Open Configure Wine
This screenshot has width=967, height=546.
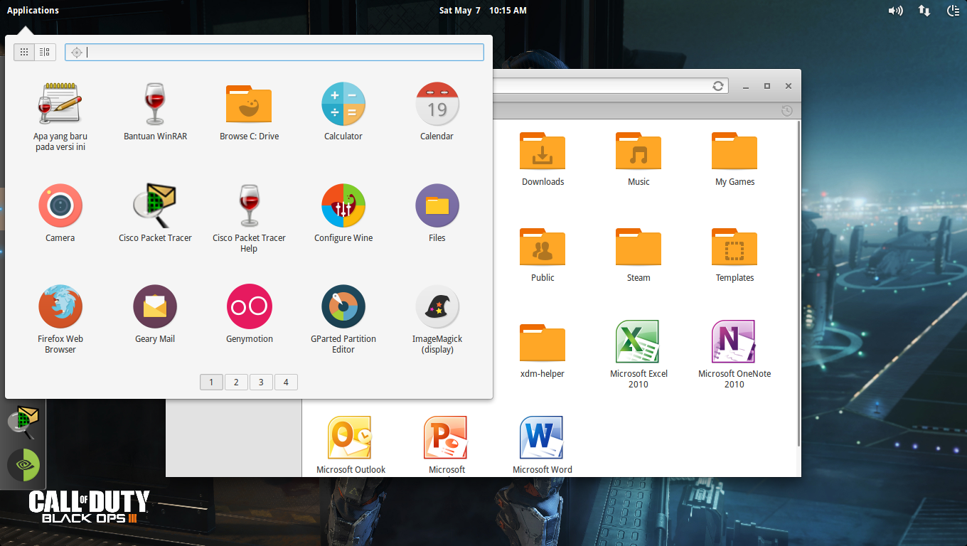(343, 213)
